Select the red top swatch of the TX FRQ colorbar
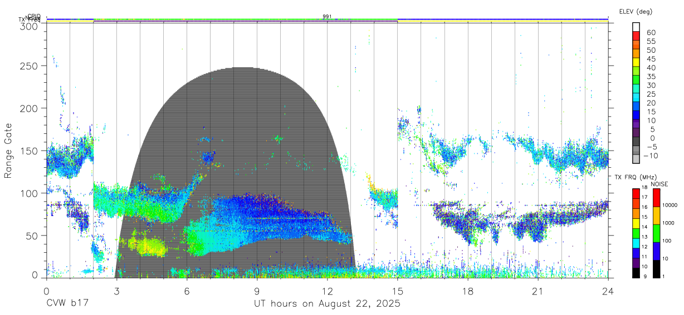Screen dimensions: 684x315 click(x=636, y=194)
